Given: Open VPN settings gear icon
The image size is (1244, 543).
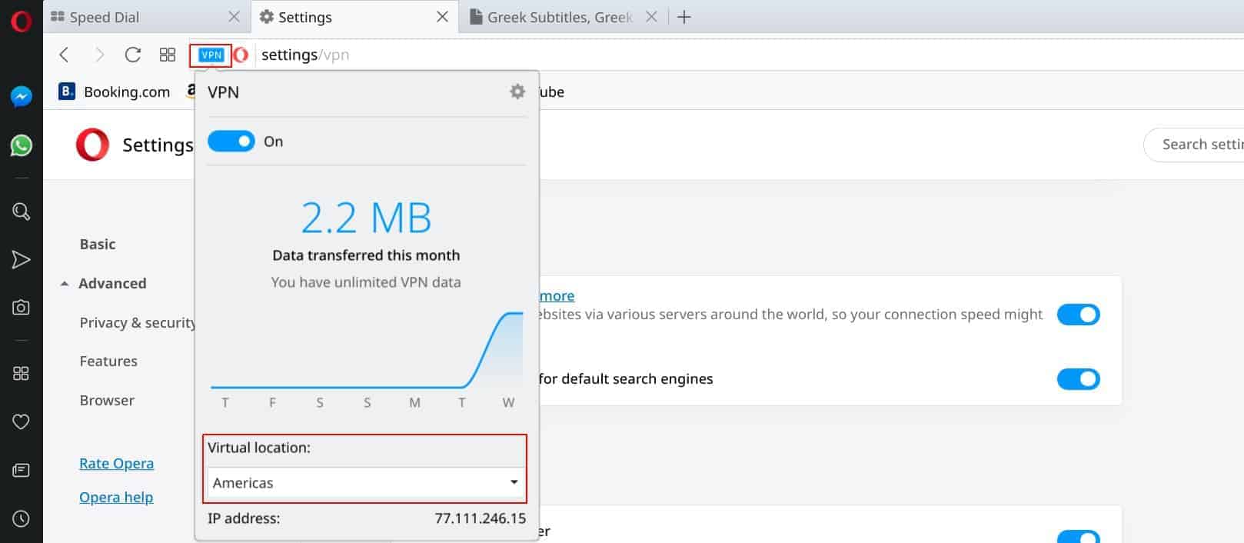Looking at the screenshot, I should (517, 92).
